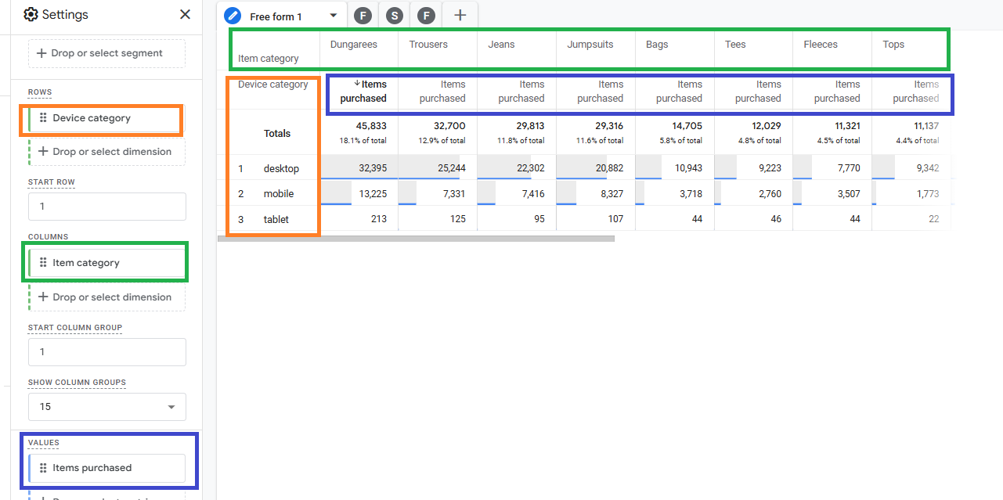Click the Jumpsuits column header
Image resolution: width=1003 pixels, height=500 pixels.
(590, 45)
